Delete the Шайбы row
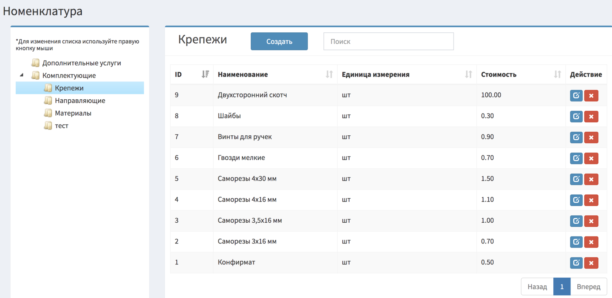612x298 pixels. pyautogui.click(x=591, y=116)
